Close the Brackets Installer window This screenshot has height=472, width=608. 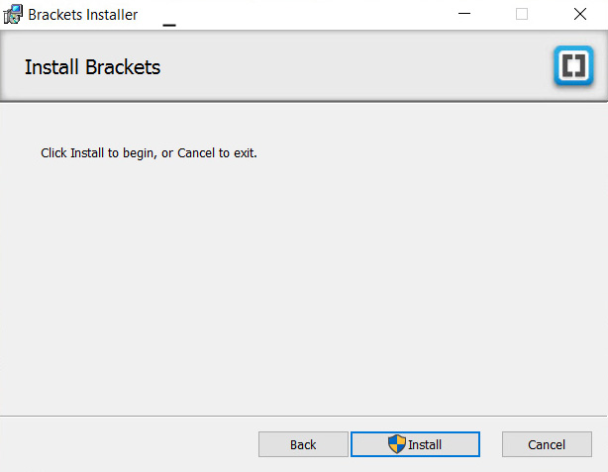[x=579, y=14]
